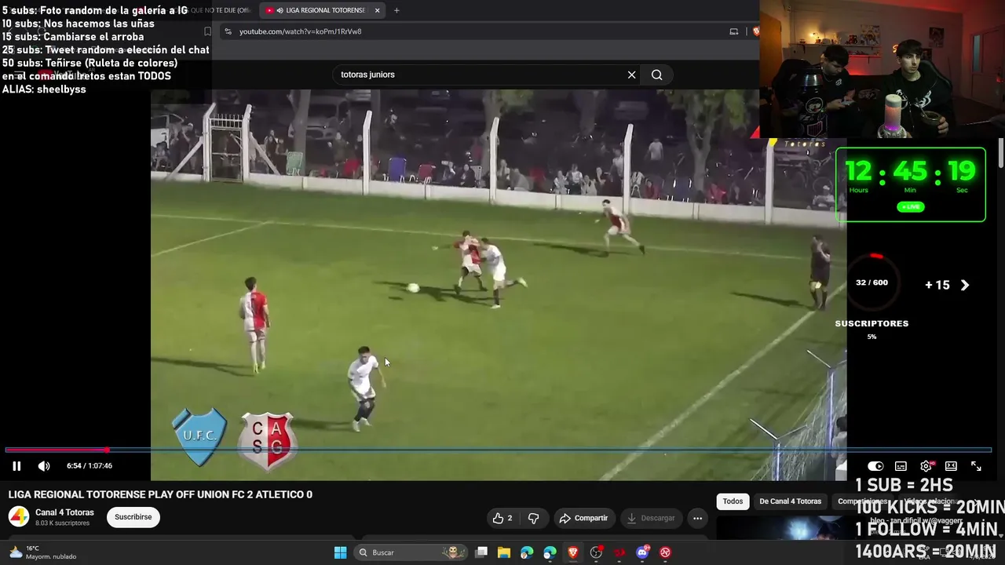This screenshot has height=565, width=1005.
Task: Open the three-dot more actions menu
Action: click(697, 518)
